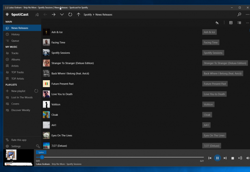Select the Spotify Sessions row title
250x172 pixels.
(61, 53)
